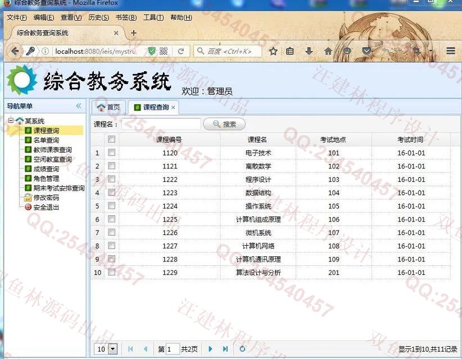
Task: Toggle the select-all checkbox in table header
Action: [x=111, y=139]
